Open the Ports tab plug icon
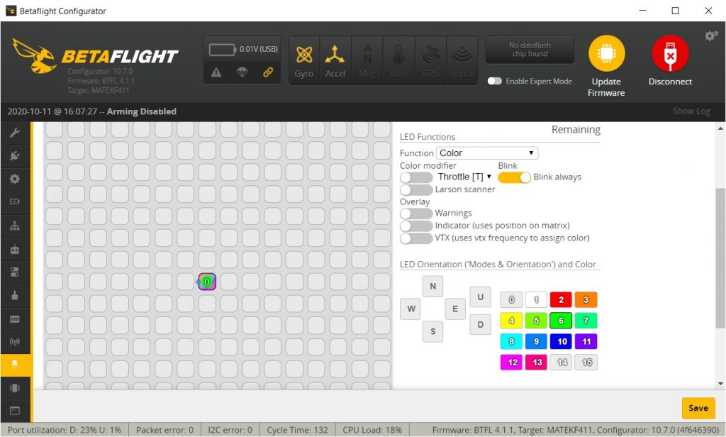This screenshot has width=726, height=437. coord(15,155)
